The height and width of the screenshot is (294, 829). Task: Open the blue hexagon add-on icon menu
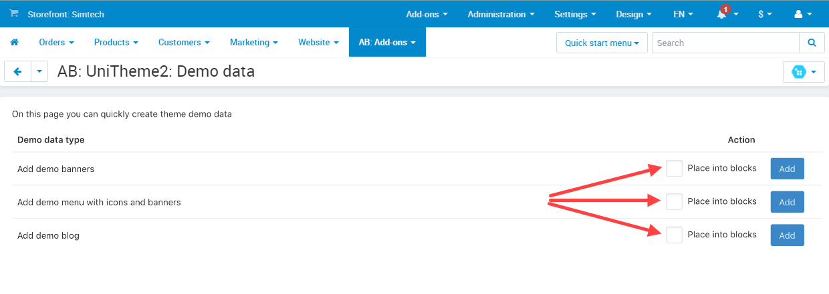803,72
